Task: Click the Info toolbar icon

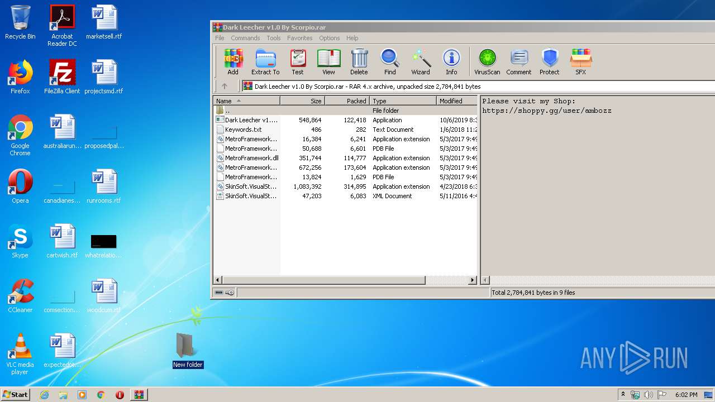Action: (451, 61)
